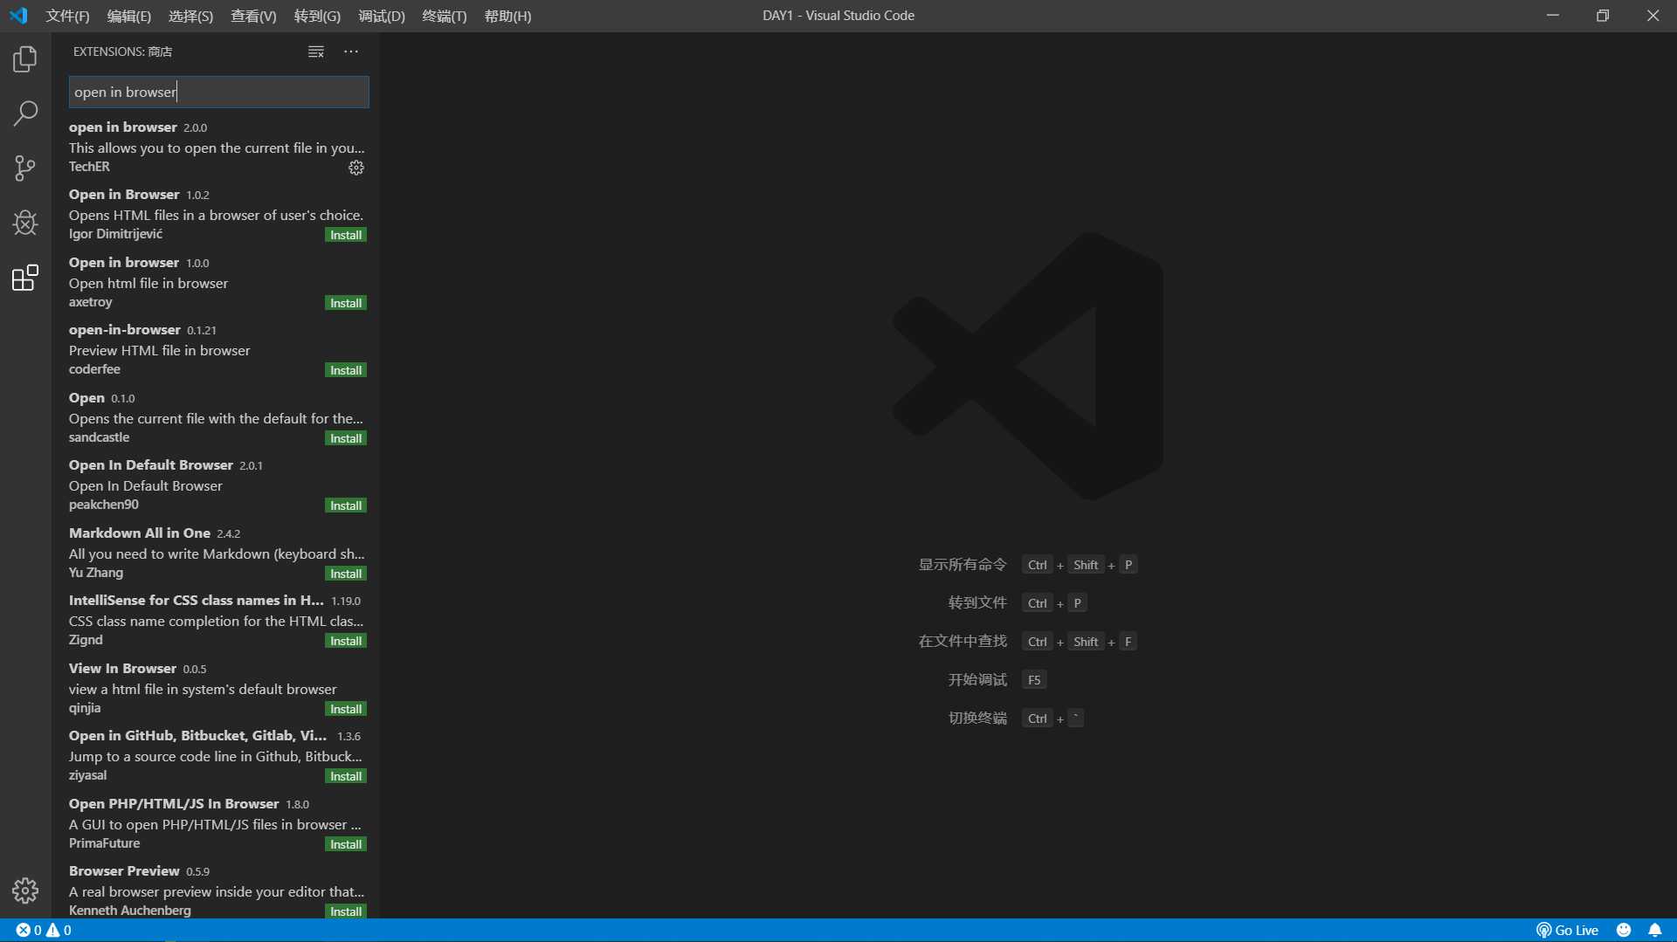Screen dimensions: 1677x942
Task: Select Open in Browser 1.0.2 title
Action: tap(124, 195)
